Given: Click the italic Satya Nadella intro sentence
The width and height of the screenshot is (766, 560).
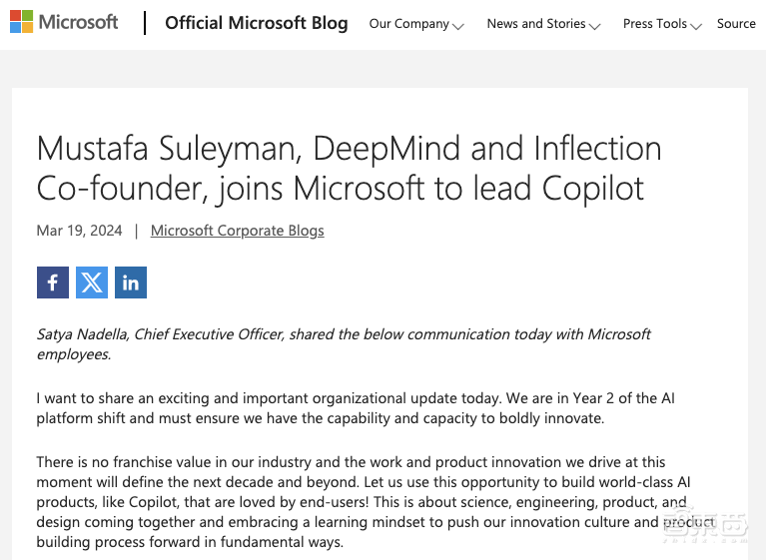Looking at the screenshot, I should pos(344,343).
